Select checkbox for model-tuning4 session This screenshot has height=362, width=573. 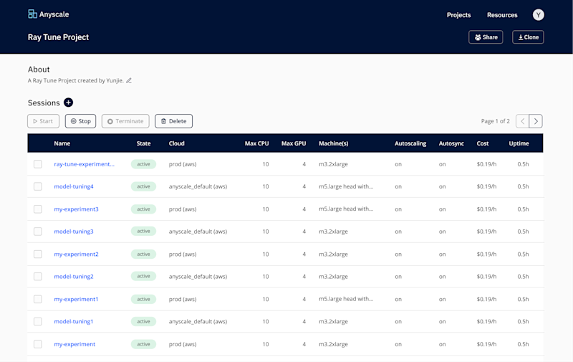click(38, 186)
